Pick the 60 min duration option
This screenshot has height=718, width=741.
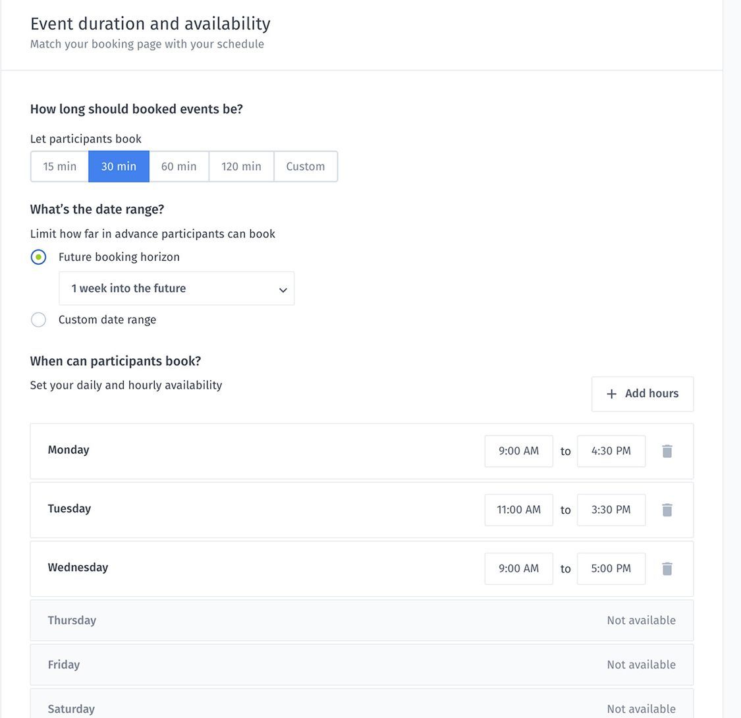point(178,167)
